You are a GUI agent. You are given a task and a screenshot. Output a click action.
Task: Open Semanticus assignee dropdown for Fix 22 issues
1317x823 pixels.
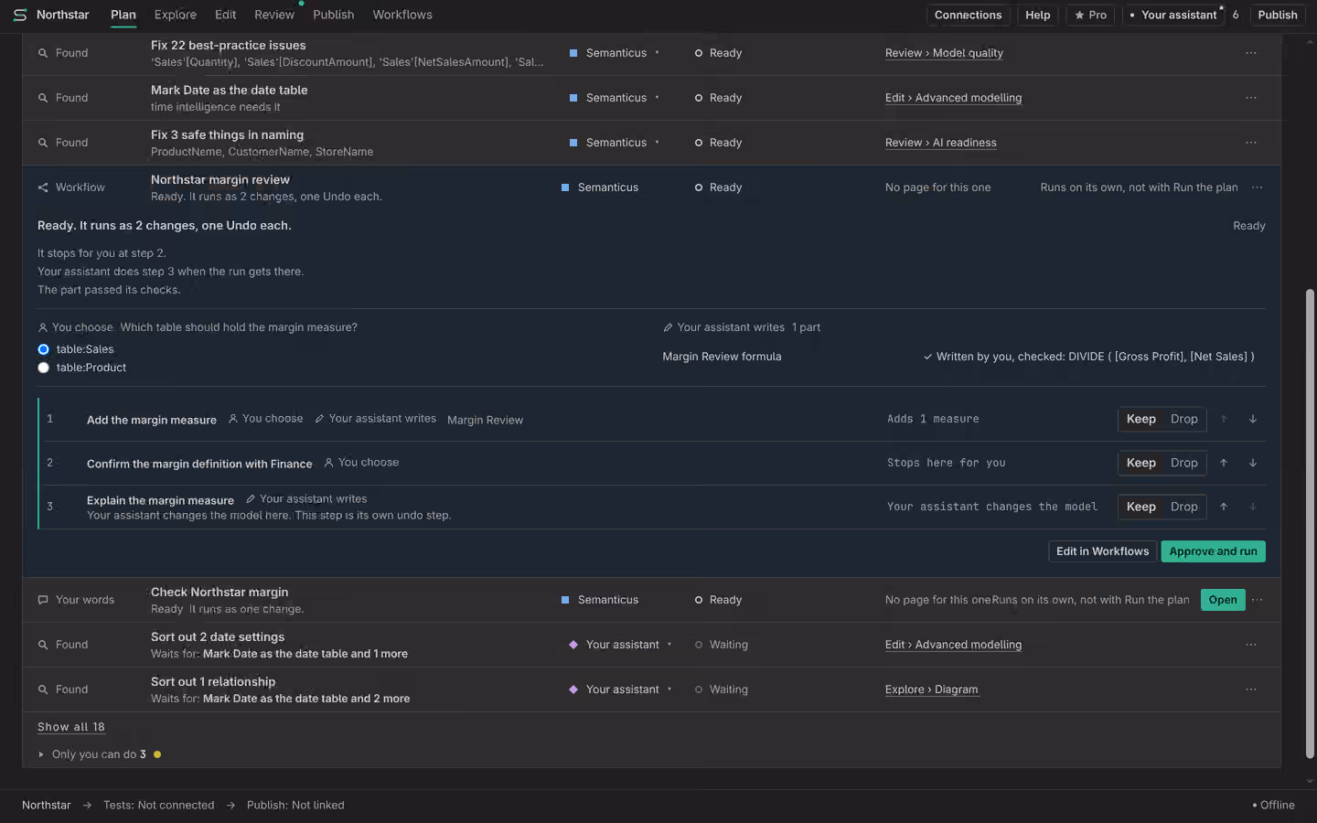tap(614, 53)
